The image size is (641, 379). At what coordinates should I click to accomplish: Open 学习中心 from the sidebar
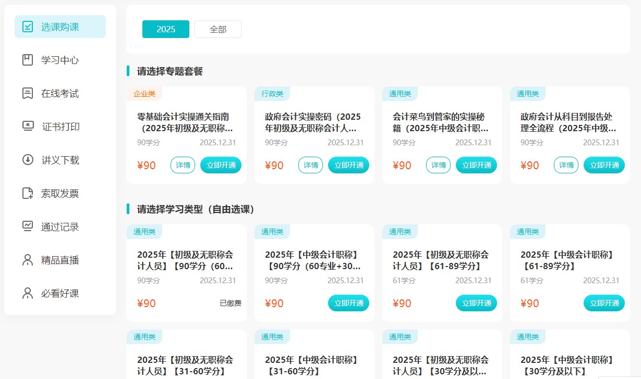tap(59, 60)
